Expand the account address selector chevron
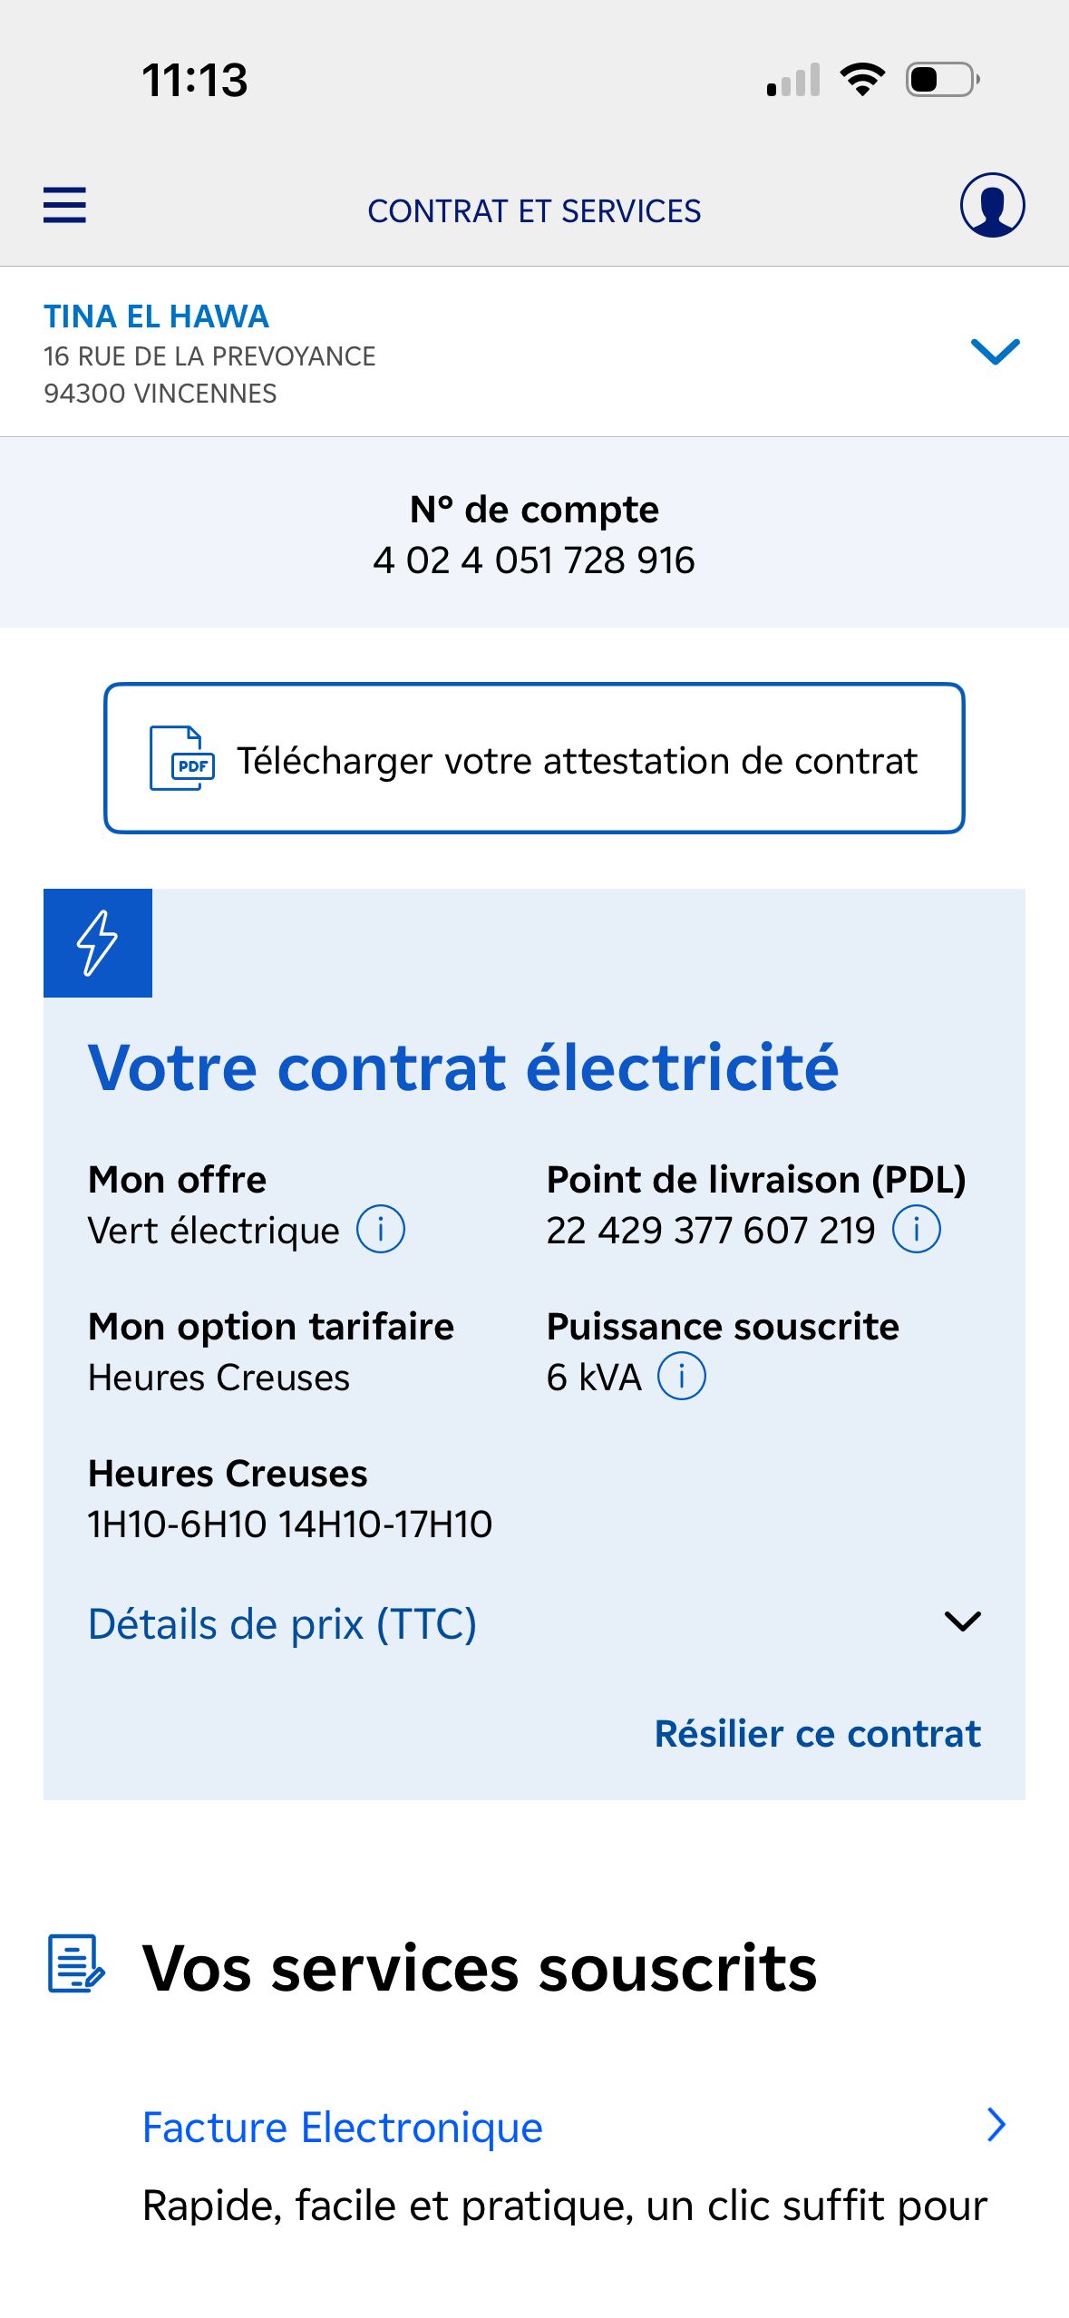 tap(995, 351)
